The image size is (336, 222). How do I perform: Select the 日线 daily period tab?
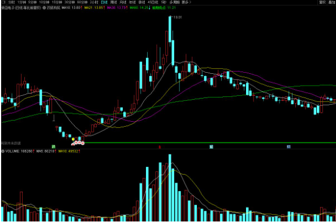[x=104, y=2]
